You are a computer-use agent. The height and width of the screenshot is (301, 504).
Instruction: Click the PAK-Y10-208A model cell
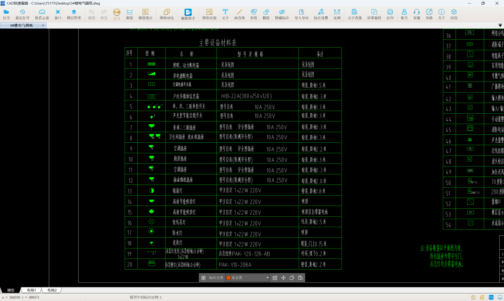[x=235, y=264]
